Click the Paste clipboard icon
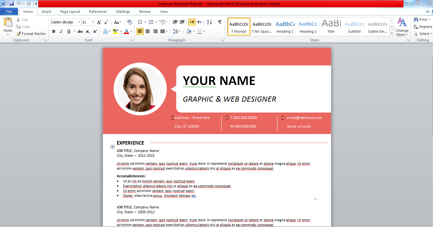 [8, 23]
